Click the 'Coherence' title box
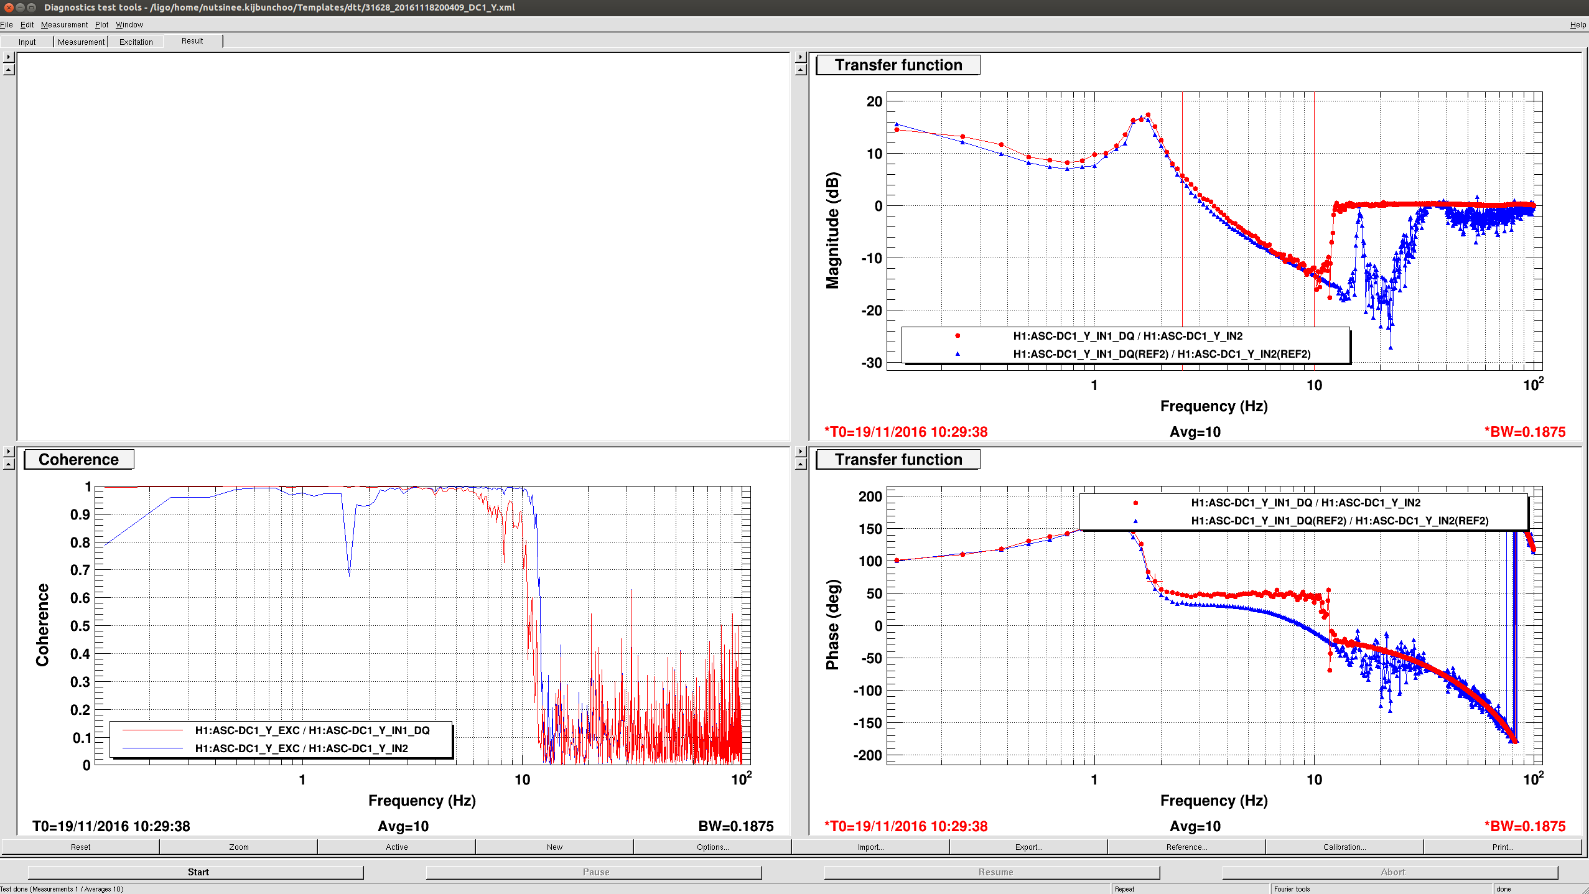The width and height of the screenshot is (1589, 894). point(79,459)
